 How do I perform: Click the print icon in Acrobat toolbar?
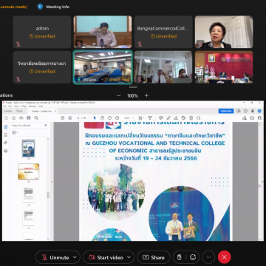click(29, 118)
